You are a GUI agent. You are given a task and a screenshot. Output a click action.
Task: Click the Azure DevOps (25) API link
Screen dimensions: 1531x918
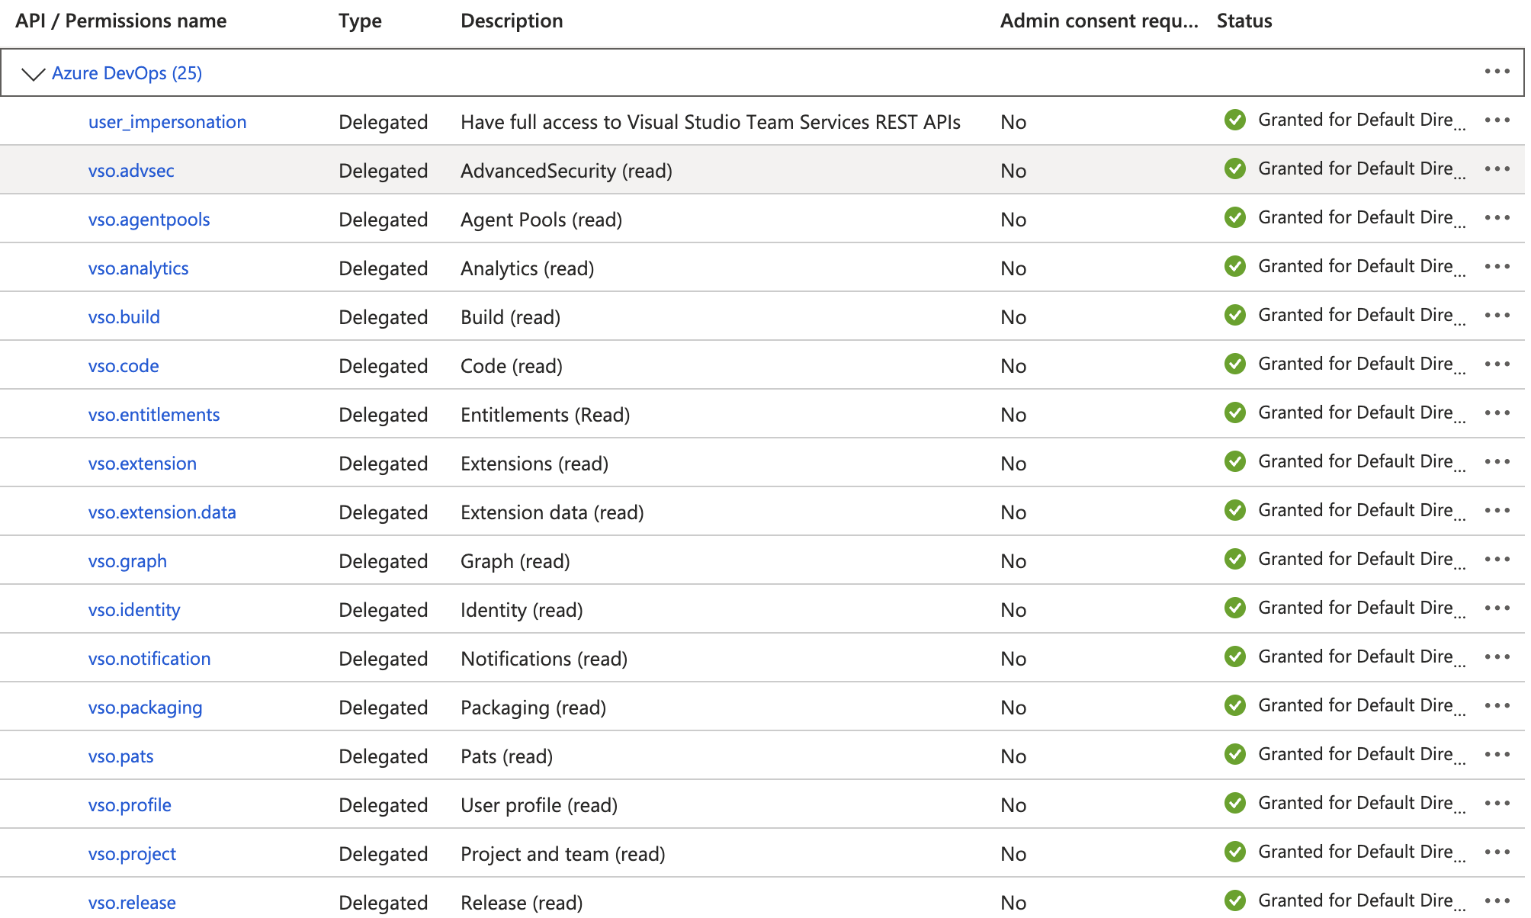point(127,73)
